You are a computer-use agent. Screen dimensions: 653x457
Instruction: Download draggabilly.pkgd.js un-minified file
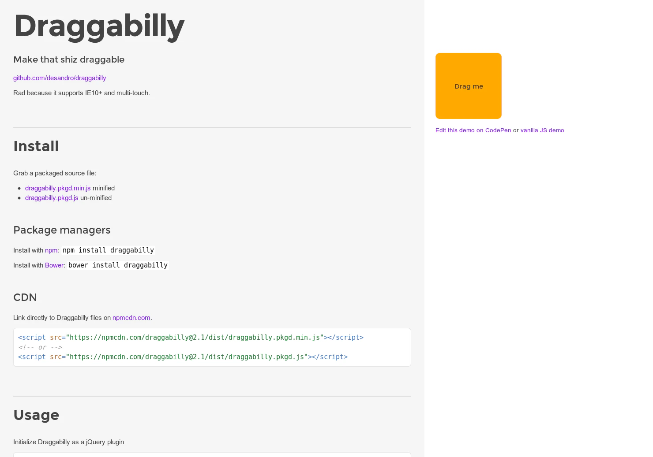[x=52, y=198]
